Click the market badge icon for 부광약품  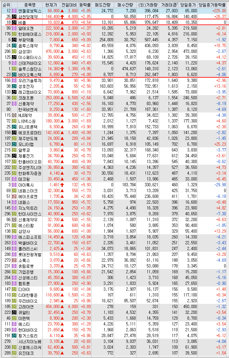pos(14,40)
